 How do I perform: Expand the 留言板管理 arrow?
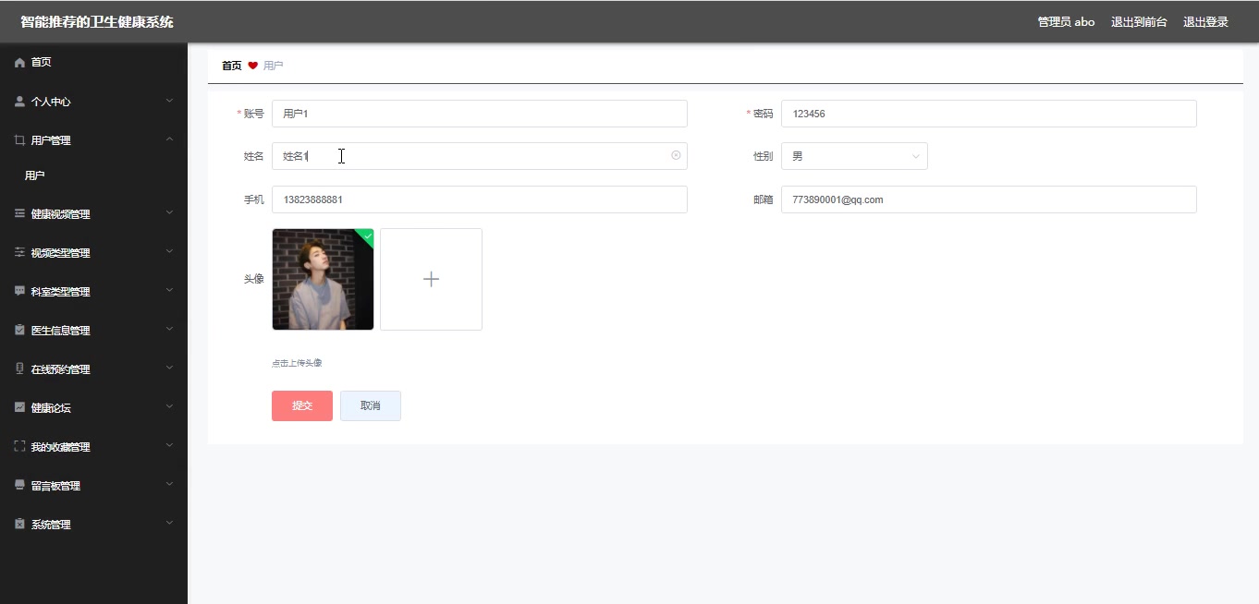click(169, 483)
